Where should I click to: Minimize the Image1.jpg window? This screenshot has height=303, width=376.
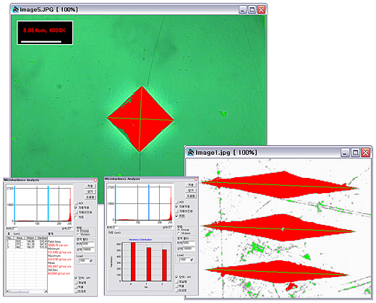point(345,153)
